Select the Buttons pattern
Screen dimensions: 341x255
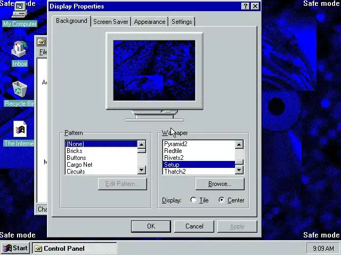[101, 158]
